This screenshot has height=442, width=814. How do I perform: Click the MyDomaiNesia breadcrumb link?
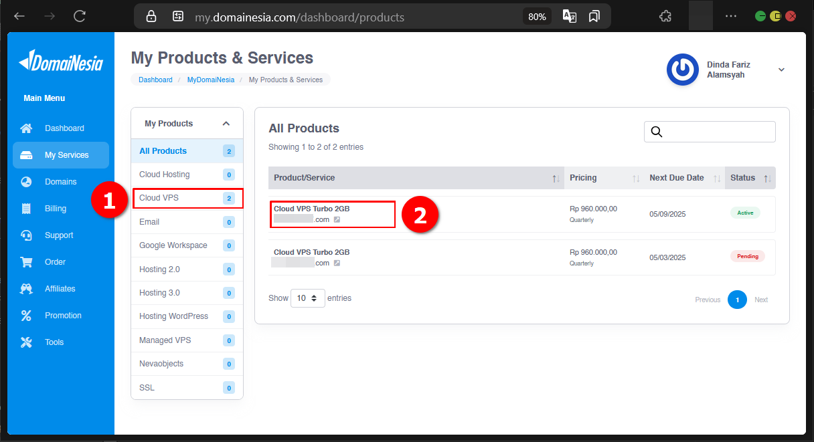tap(211, 80)
